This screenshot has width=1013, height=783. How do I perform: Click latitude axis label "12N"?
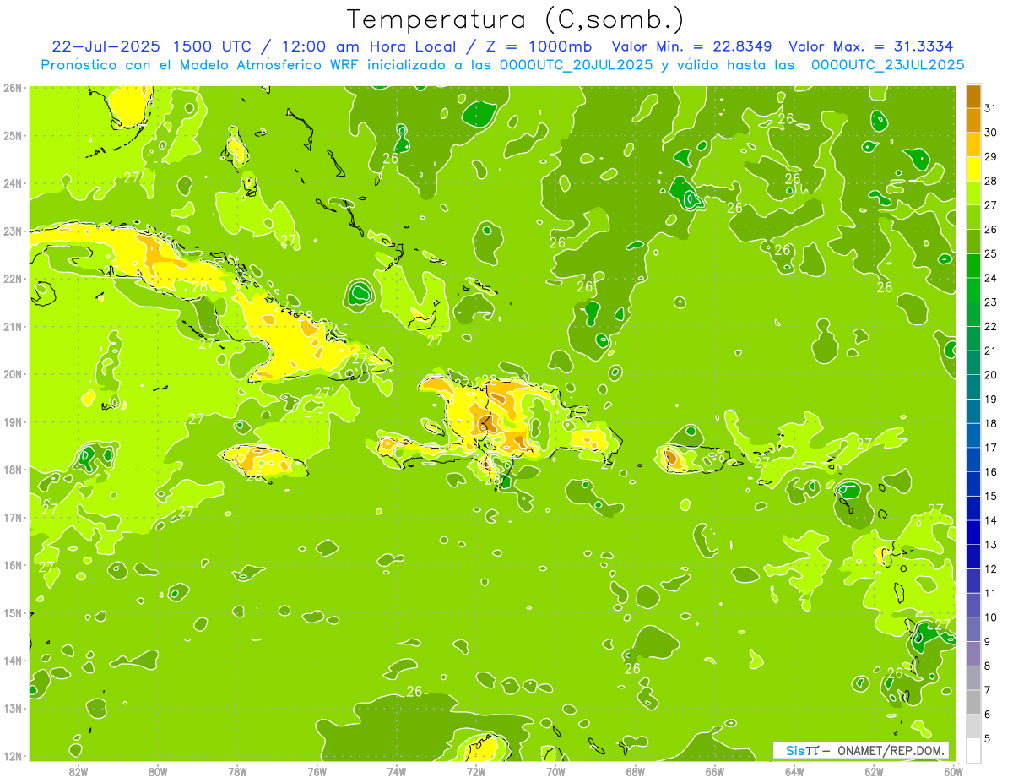pyautogui.click(x=12, y=756)
